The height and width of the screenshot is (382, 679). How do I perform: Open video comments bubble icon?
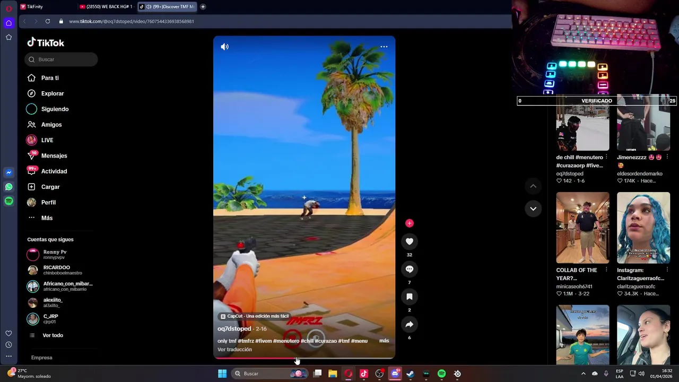point(409,269)
